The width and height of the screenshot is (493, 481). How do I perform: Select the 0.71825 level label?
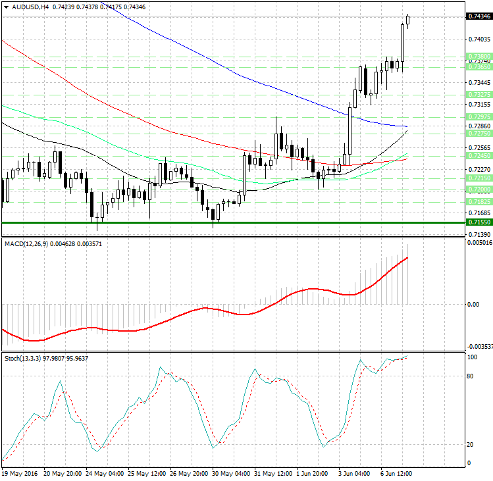coord(479,202)
